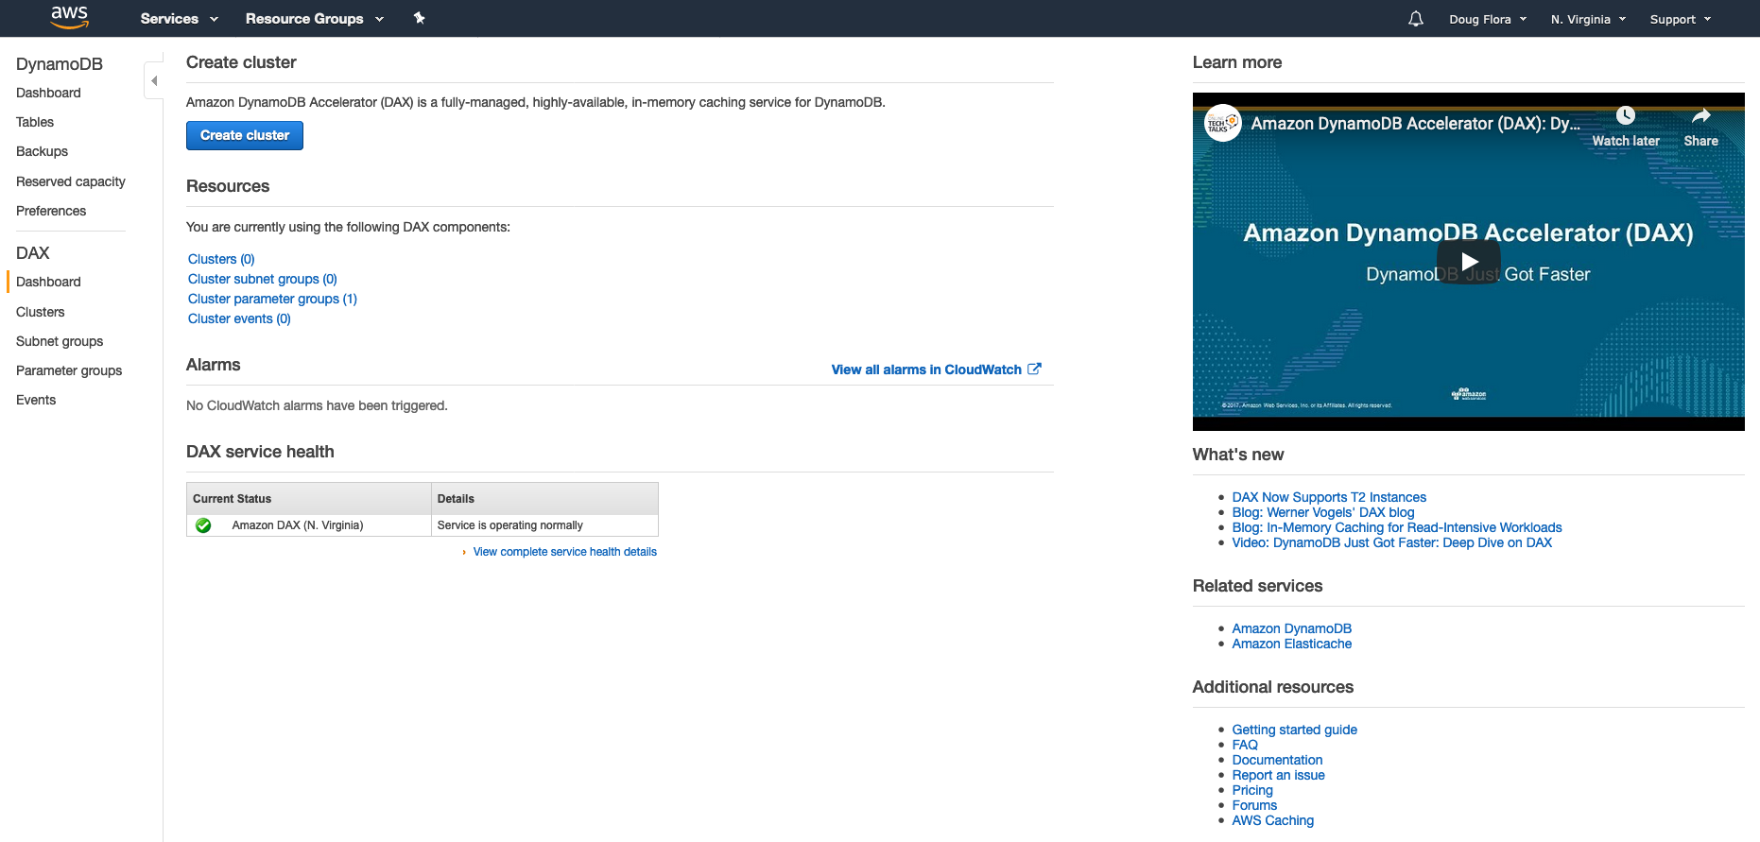Expand the Resource Groups dropdown

(315, 19)
